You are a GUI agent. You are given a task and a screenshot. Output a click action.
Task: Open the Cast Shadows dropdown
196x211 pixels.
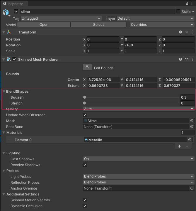click(x=139, y=159)
